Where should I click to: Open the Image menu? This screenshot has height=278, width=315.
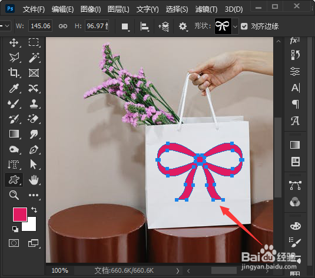pyautogui.click(x=91, y=9)
